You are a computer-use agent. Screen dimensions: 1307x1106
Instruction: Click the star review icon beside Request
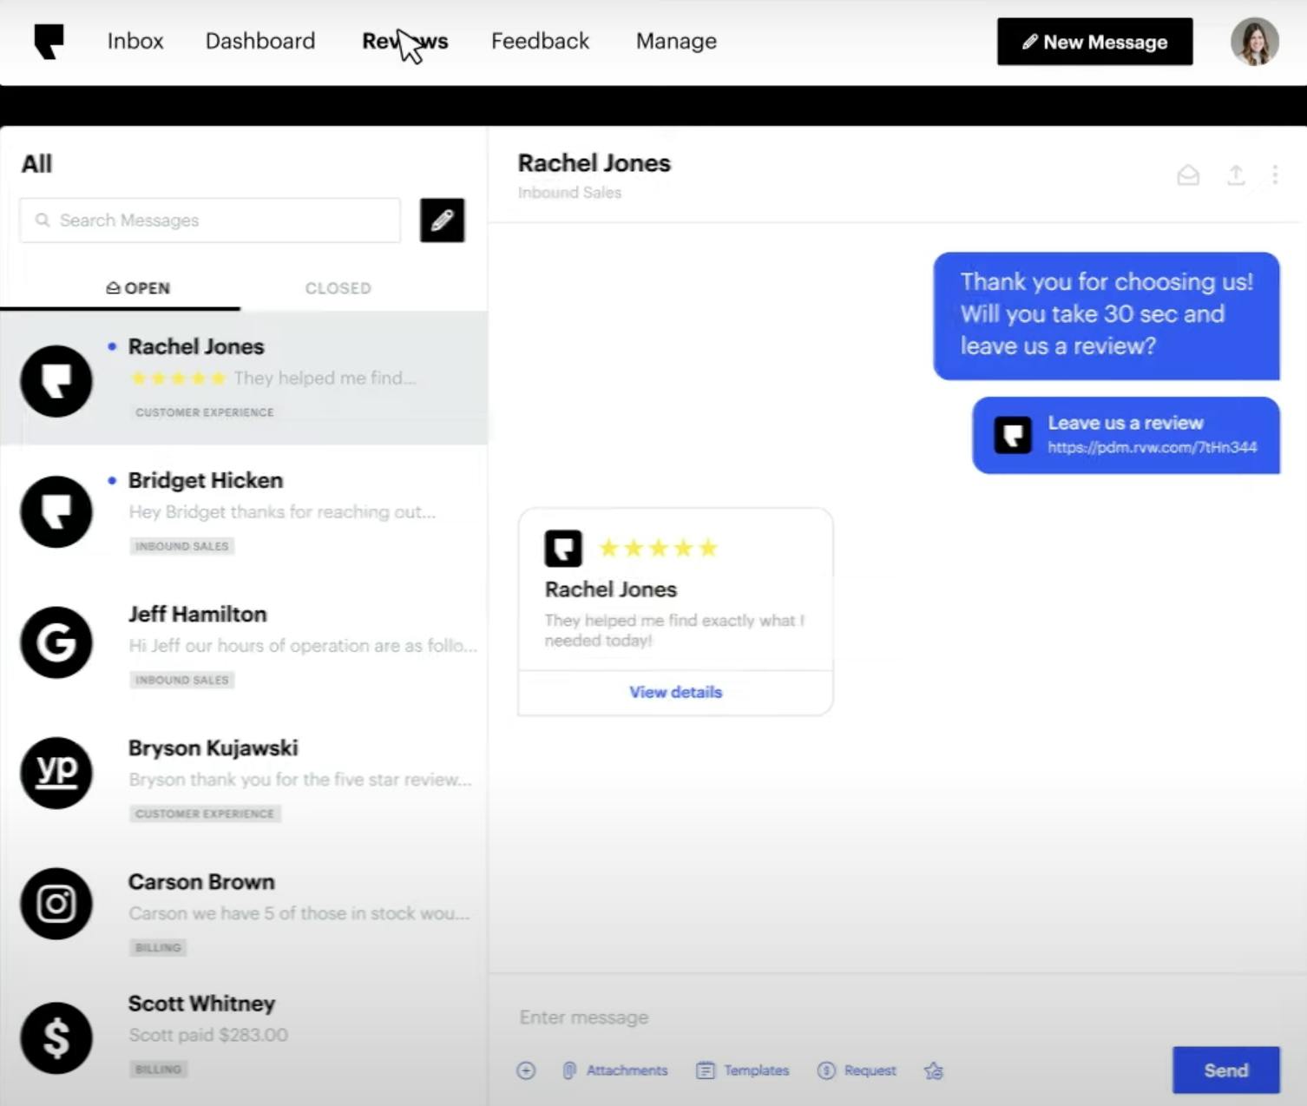[x=934, y=1070]
